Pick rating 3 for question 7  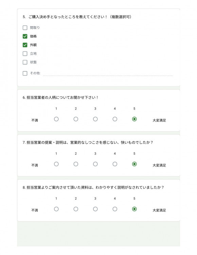[95, 164]
